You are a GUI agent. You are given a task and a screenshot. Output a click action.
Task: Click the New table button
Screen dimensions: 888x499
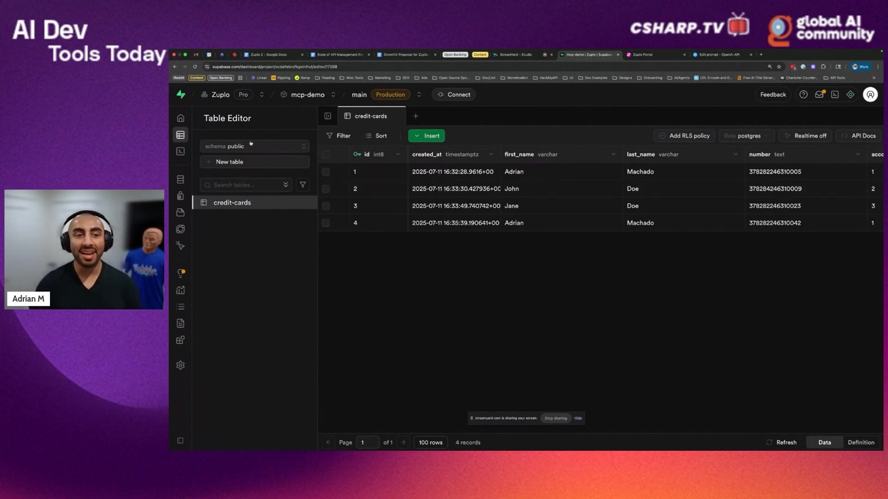[x=254, y=162]
